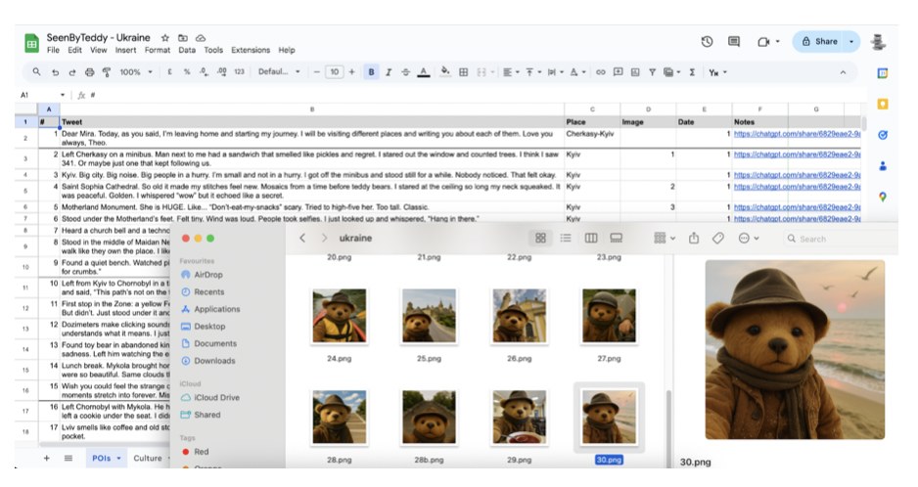Decrease decimal places
The image size is (918, 487).
pos(204,72)
